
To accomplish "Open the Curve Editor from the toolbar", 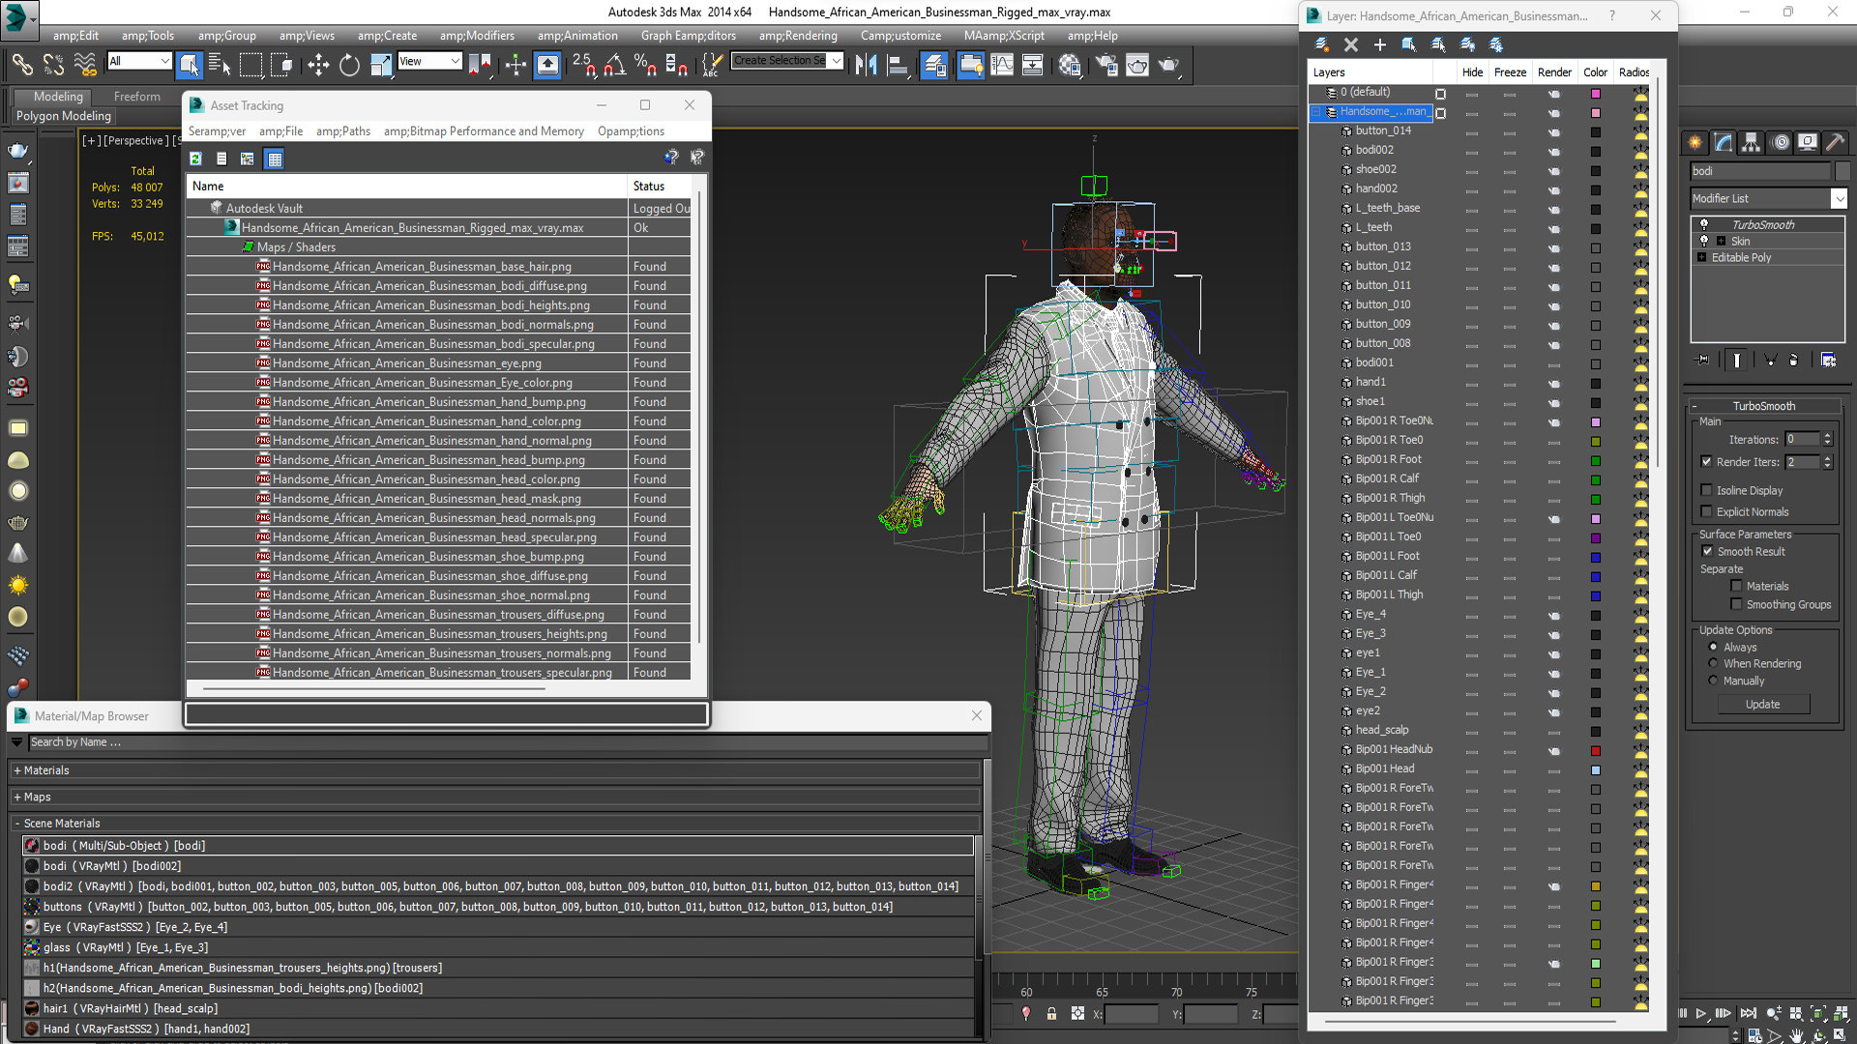I will point(1002,65).
